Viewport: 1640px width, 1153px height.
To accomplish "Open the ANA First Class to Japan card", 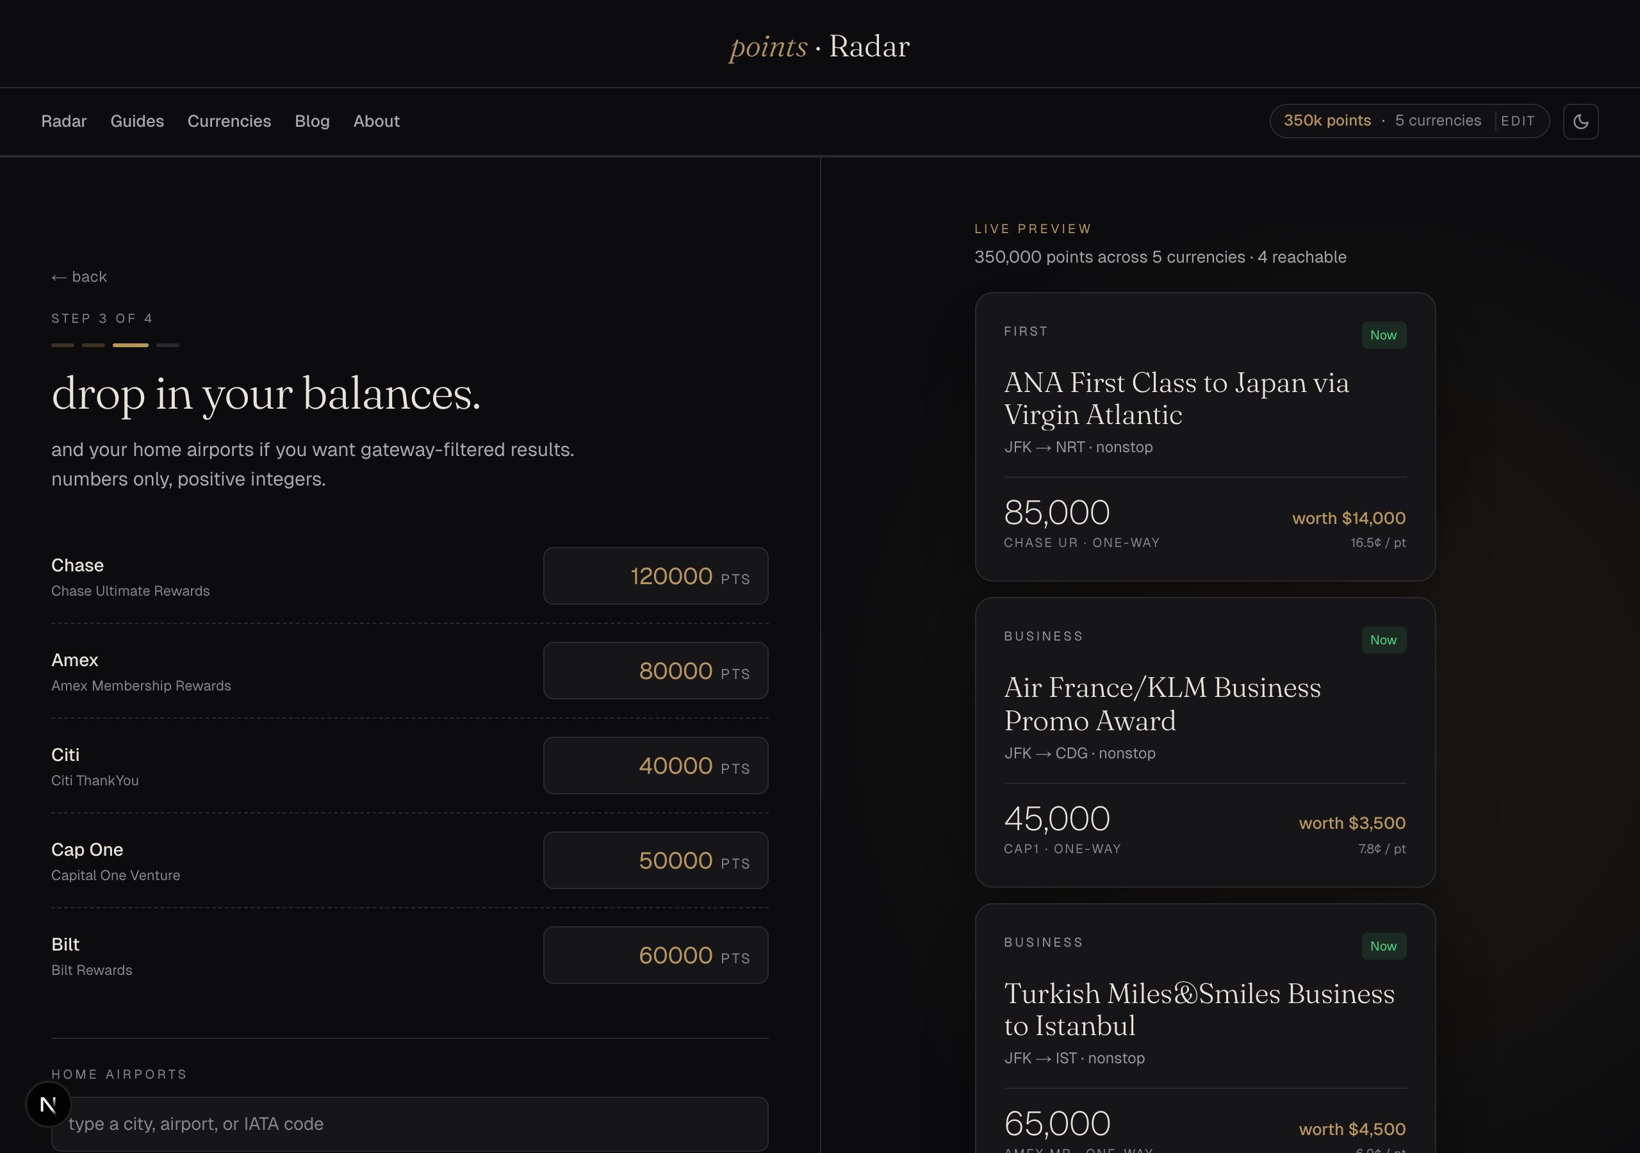I will tap(1205, 436).
